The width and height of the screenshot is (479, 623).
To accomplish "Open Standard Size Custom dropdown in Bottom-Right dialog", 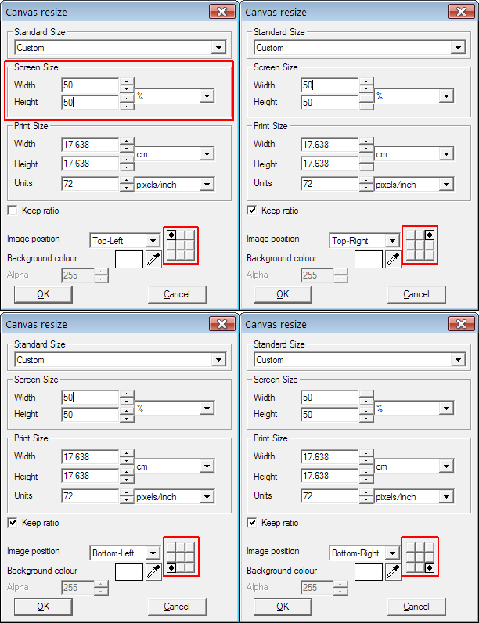I will point(458,360).
